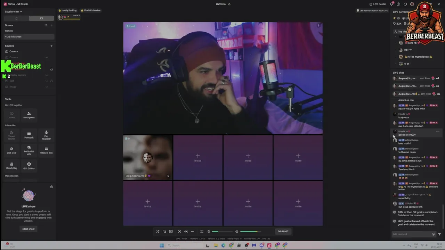Adjust the microphone level slider
This screenshot has width=445, height=250.
250,232
